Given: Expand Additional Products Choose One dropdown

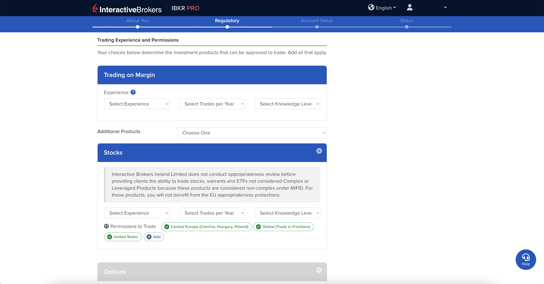Looking at the screenshot, I should 252,133.
